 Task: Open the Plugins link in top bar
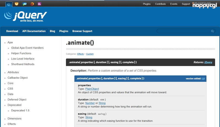click(x=147, y=4)
